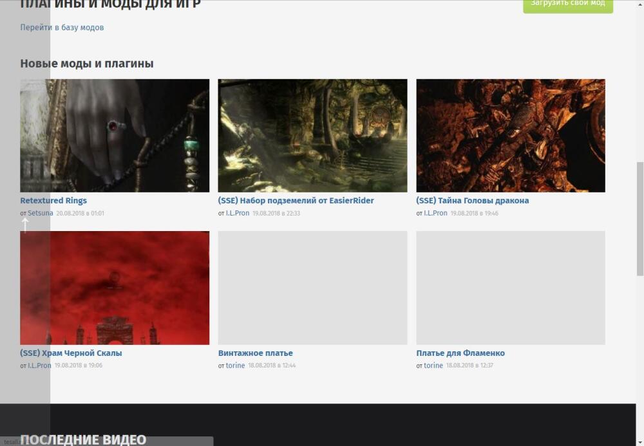This screenshot has height=446, width=644.
Task: Click the date '19.08.2018 в 19:46'
Action: pos(475,214)
